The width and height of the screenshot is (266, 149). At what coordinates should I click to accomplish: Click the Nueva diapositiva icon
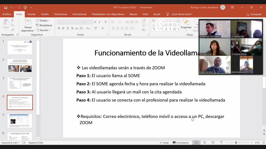coord(28,22)
